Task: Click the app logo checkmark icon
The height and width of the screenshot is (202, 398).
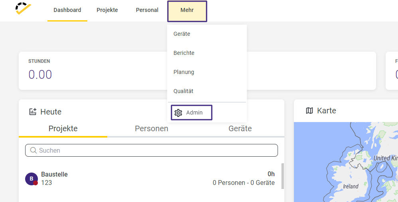Action: [x=23, y=9]
